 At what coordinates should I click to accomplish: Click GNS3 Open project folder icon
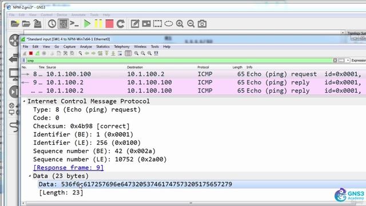[x=26, y=24]
